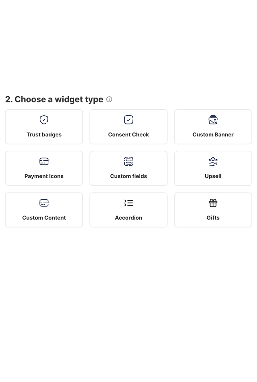Click the card icon for Custom Content
Screen dimensions: 257x382
(x=44, y=203)
